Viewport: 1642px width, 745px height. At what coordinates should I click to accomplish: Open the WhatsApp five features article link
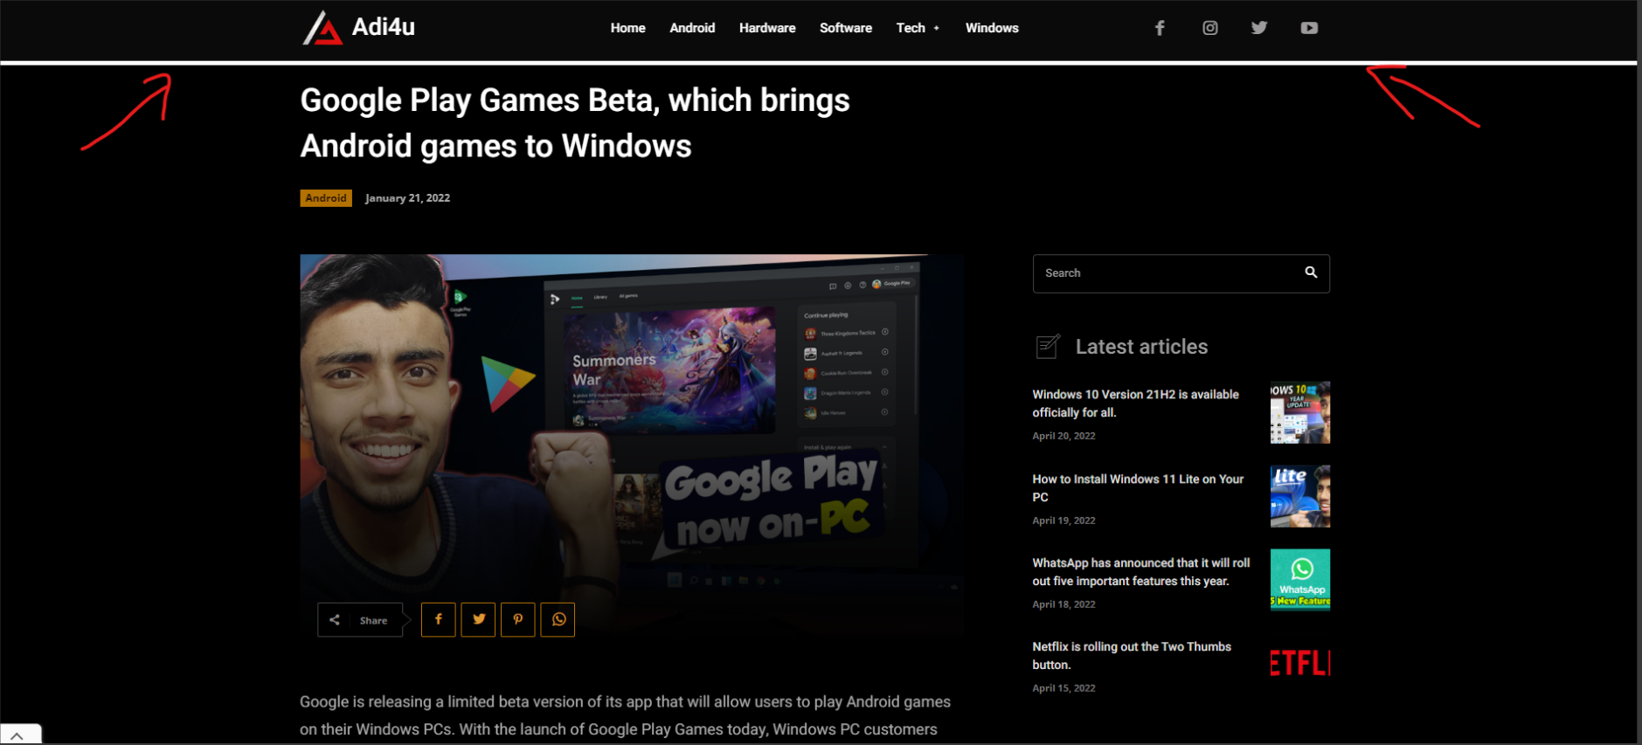[1141, 572]
